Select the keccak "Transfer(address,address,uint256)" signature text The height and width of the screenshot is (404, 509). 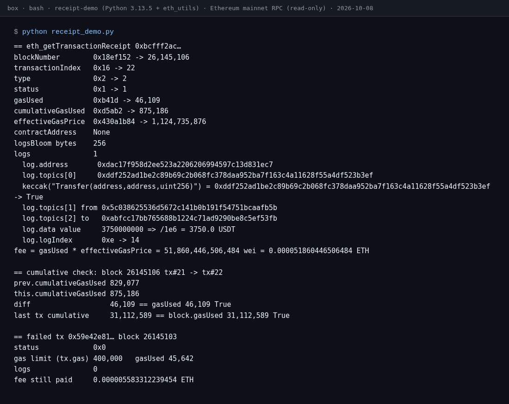coord(124,186)
